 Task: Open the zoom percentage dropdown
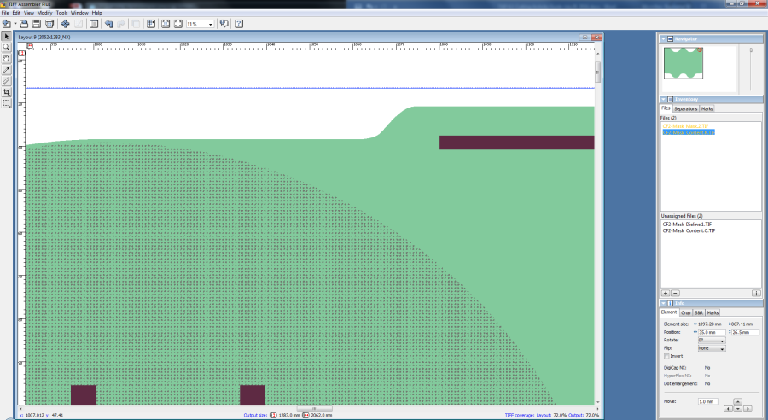tap(210, 24)
